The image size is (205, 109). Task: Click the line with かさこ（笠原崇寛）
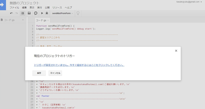[x=51, y=105]
